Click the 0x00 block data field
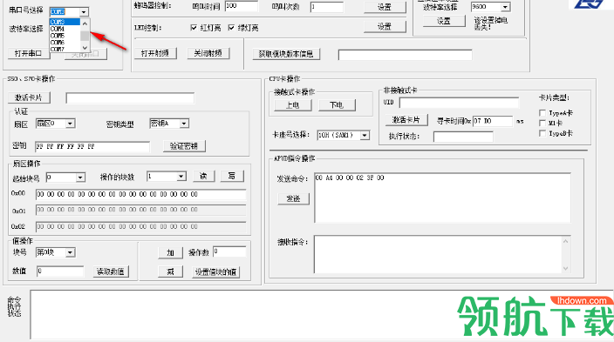Screen dimensions: 614x342 click(140, 194)
